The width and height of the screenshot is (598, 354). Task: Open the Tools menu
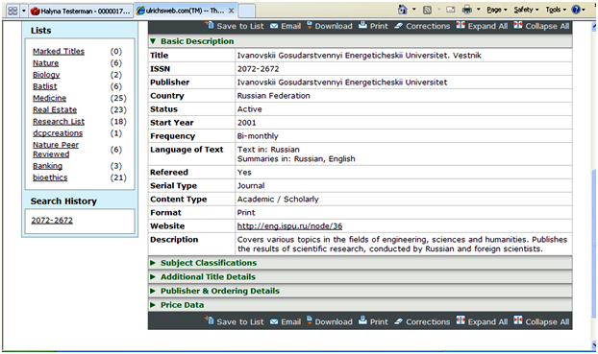556,10
